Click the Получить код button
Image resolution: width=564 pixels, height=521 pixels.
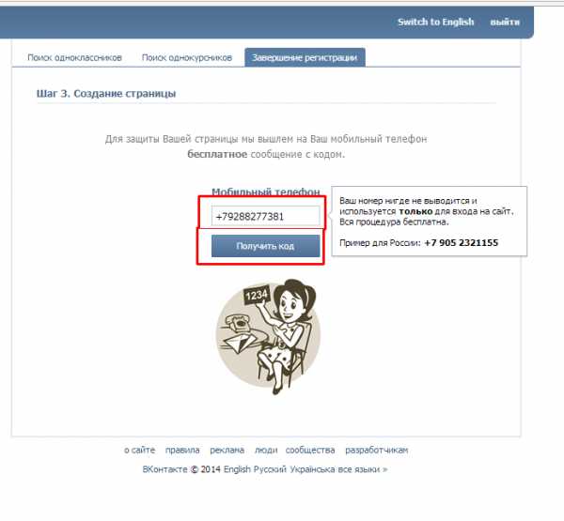(265, 246)
